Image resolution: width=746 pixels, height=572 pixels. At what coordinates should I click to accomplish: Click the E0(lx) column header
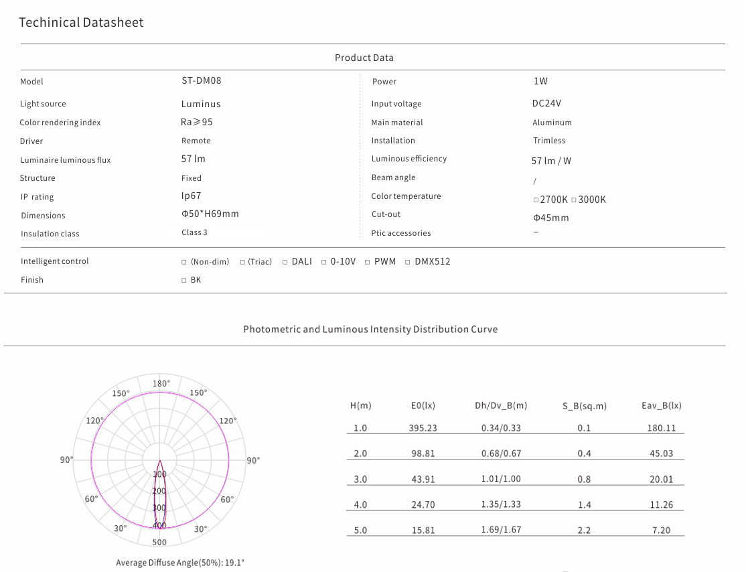pyautogui.click(x=423, y=406)
